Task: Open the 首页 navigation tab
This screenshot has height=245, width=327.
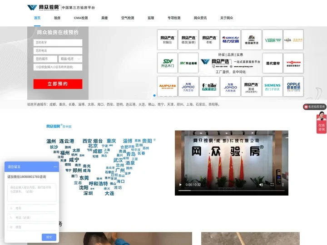Action: click(37, 18)
